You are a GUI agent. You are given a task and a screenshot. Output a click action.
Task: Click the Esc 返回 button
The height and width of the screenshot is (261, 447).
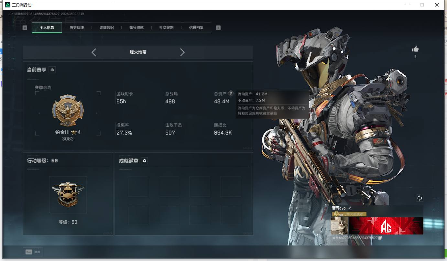coord(33,252)
